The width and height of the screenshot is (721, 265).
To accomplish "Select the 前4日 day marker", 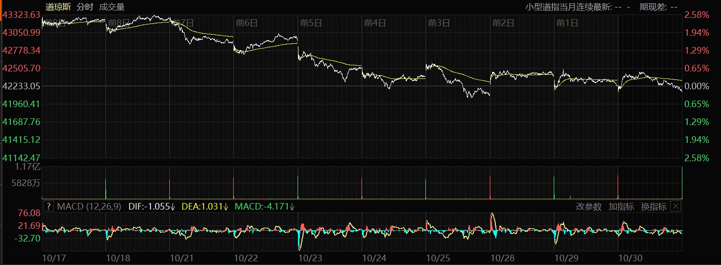I will coord(375,23).
